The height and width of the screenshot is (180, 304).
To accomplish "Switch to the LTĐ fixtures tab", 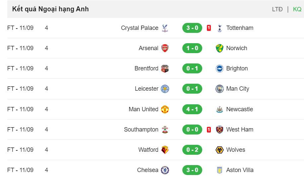I will (x=277, y=9).
